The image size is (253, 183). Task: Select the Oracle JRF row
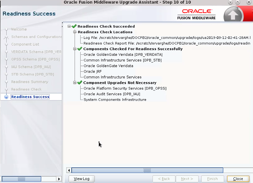[93, 71]
